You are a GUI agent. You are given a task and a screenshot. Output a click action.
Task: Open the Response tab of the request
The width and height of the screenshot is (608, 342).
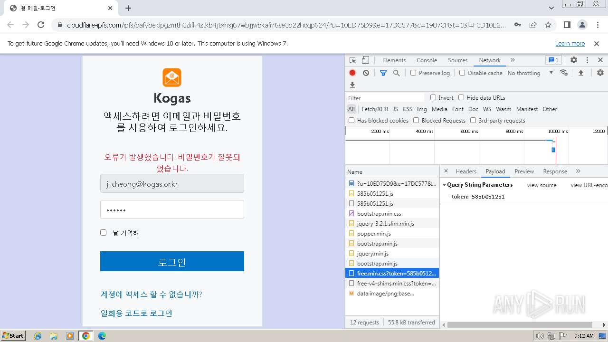click(555, 171)
